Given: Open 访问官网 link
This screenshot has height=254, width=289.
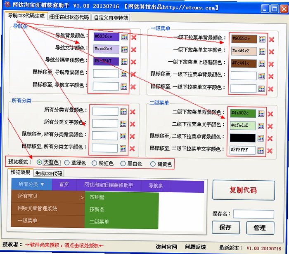Looking at the screenshot, I should coord(166,247).
